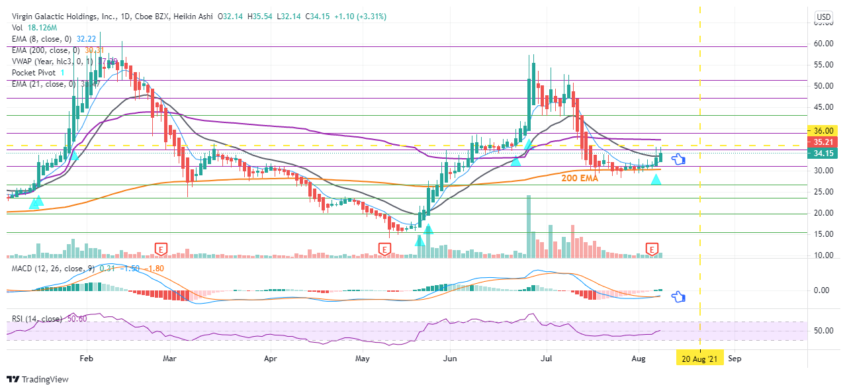Click the 25.00 price axis label
The image size is (847, 391).
[823, 192]
